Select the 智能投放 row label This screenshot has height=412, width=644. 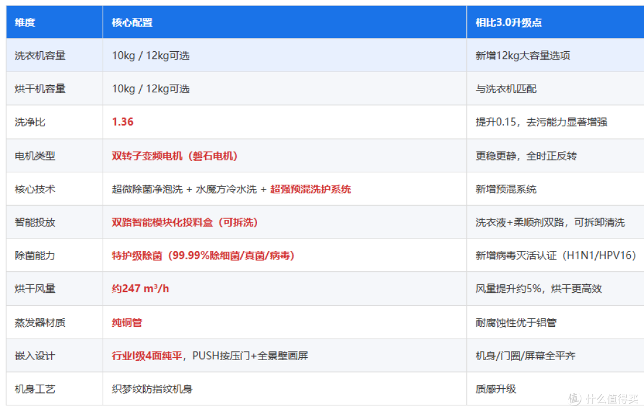tap(35, 222)
